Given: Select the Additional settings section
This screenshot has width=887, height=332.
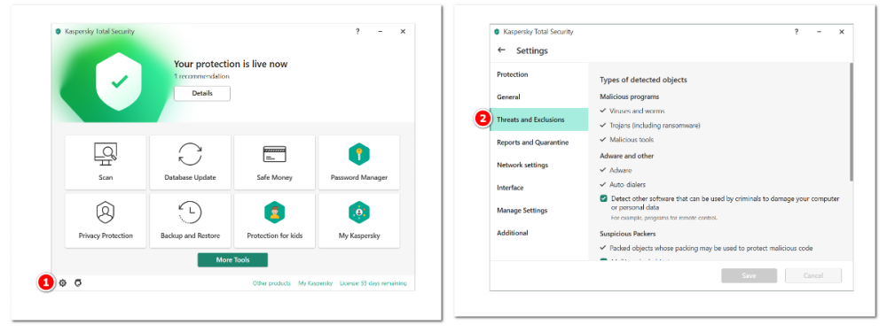Looking at the screenshot, I should click(x=539, y=233).
